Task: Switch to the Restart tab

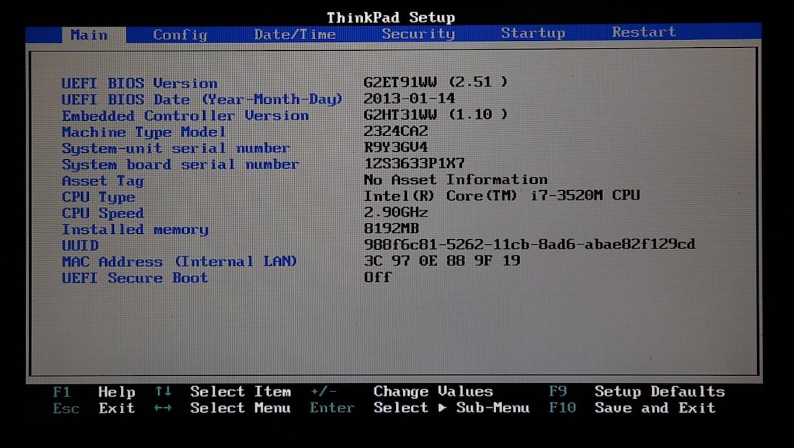Action: [644, 32]
